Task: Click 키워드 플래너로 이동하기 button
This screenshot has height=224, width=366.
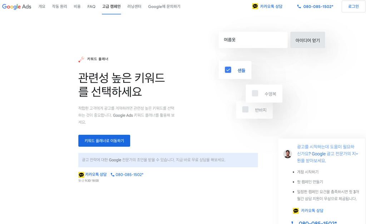Action: [104, 141]
